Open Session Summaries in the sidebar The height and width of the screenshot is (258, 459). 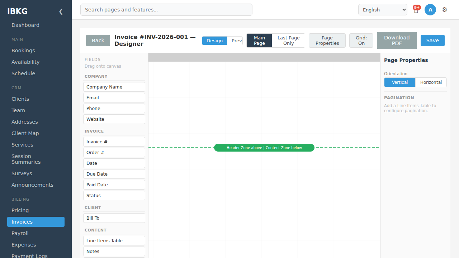pos(36,159)
